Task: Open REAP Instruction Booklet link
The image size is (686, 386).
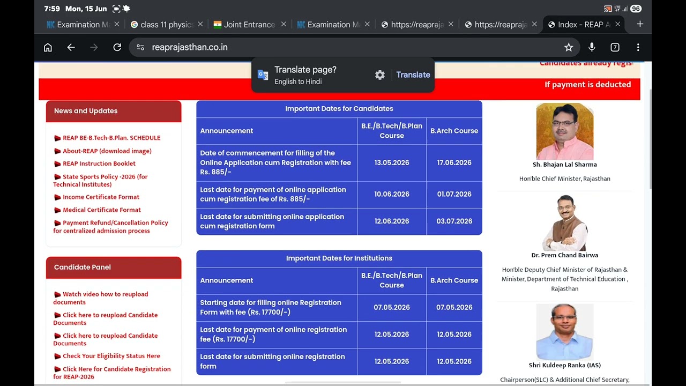Action: coord(99,164)
